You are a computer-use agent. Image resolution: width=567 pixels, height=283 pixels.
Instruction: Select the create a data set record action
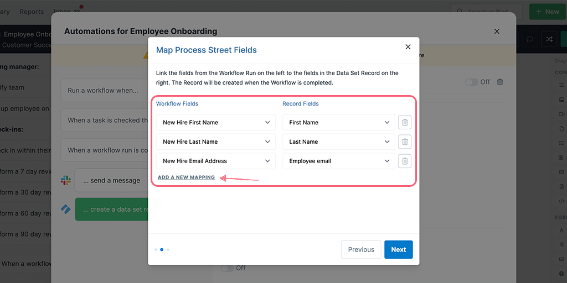pyautogui.click(x=112, y=209)
